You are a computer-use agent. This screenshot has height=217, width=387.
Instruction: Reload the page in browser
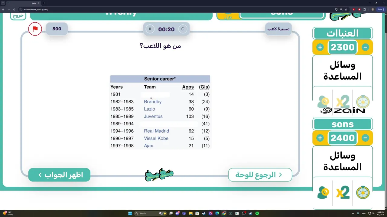click(x=14, y=9)
